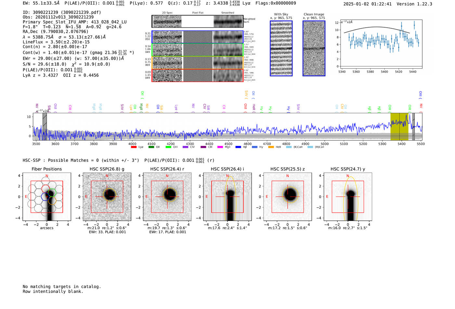Click the 'No matching targets in catalog.' text
Image resolution: width=455 pixels, height=309 pixels.
(x=62, y=287)
